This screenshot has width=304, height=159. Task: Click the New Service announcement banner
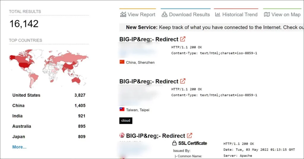(211, 27)
